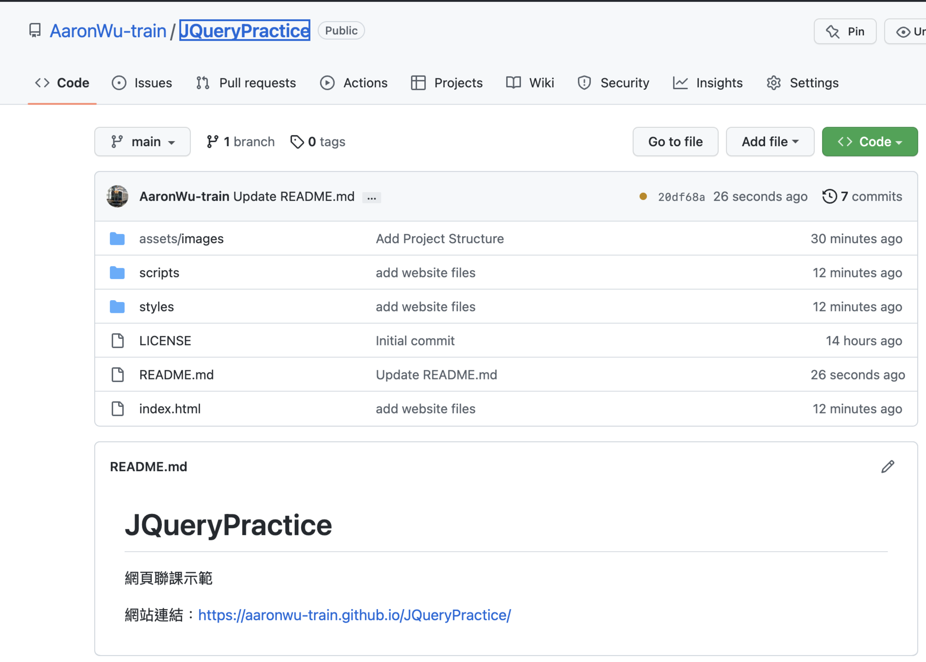The image size is (926, 662).
Task: Open the Initial commit message link
Action: (415, 340)
